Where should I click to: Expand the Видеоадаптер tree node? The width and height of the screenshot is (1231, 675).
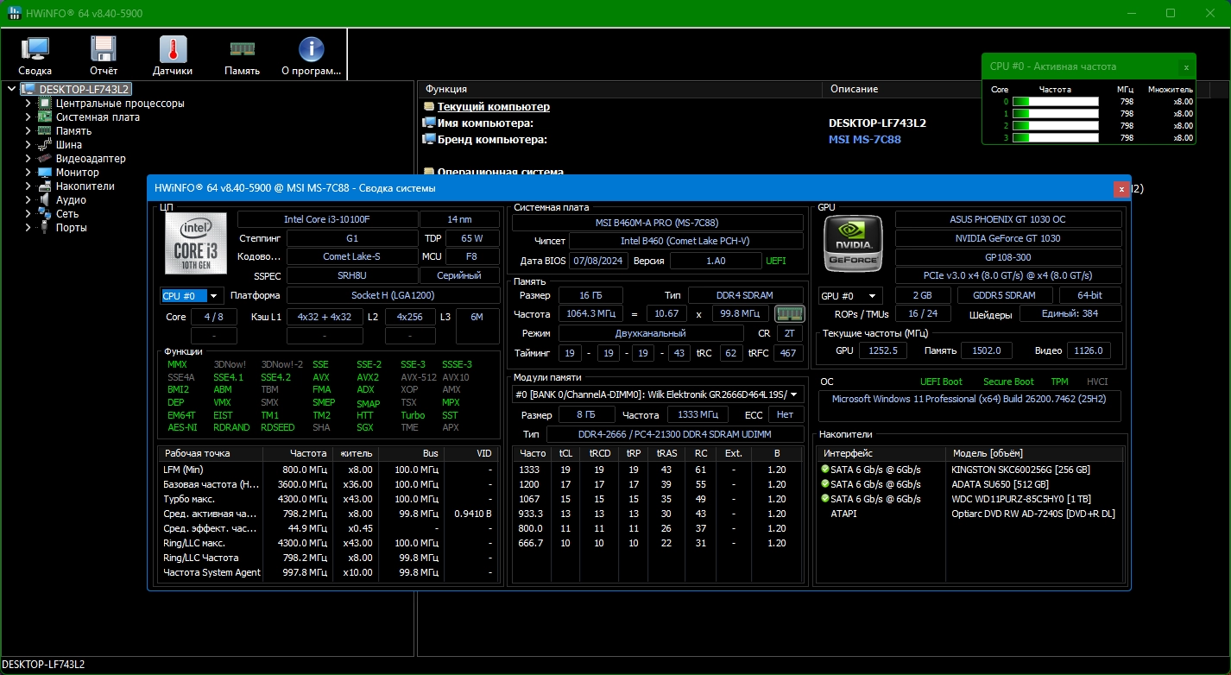(x=28, y=159)
